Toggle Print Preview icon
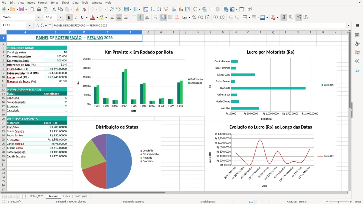 click(45, 9)
